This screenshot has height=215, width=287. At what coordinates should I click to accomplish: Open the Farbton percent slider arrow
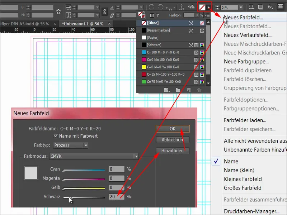pos(197,15)
